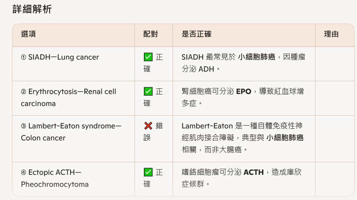
Task: Click the 理由 column header
Action: [x=331, y=34]
